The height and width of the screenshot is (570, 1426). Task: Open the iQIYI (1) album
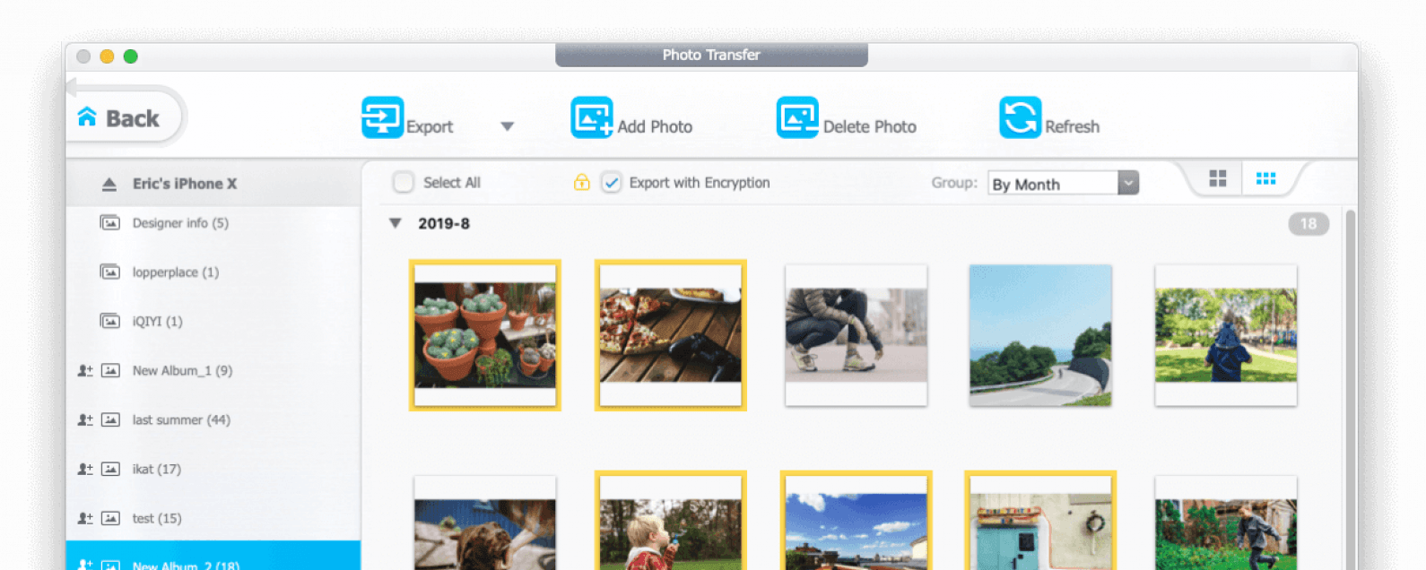[213, 321]
